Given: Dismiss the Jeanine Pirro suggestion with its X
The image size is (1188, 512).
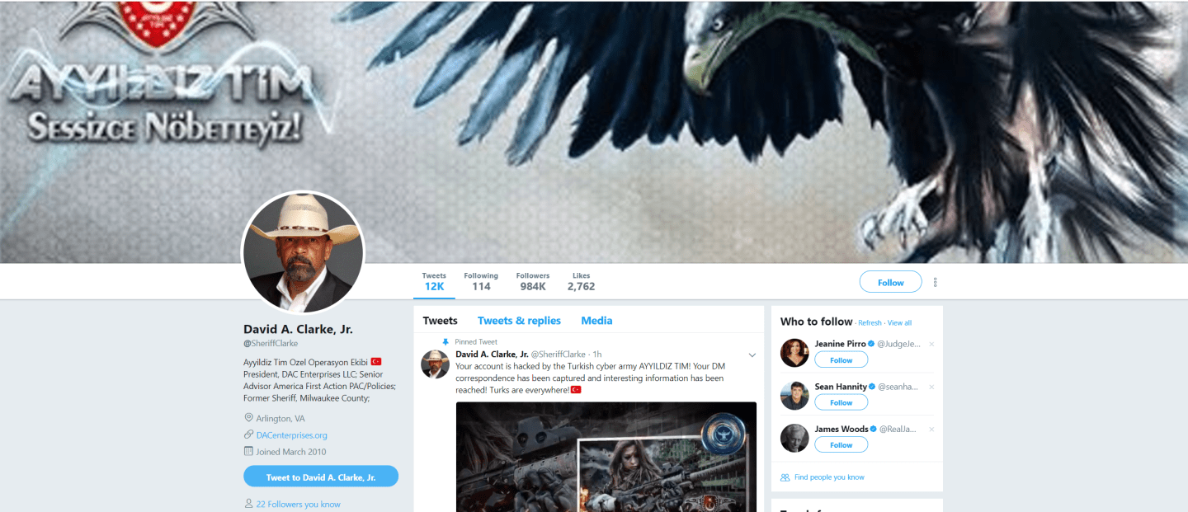Looking at the screenshot, I should click(931, 344).
